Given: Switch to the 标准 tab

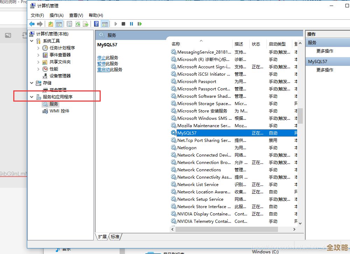Looking at the screenshot, I should (x=115, y=236).
